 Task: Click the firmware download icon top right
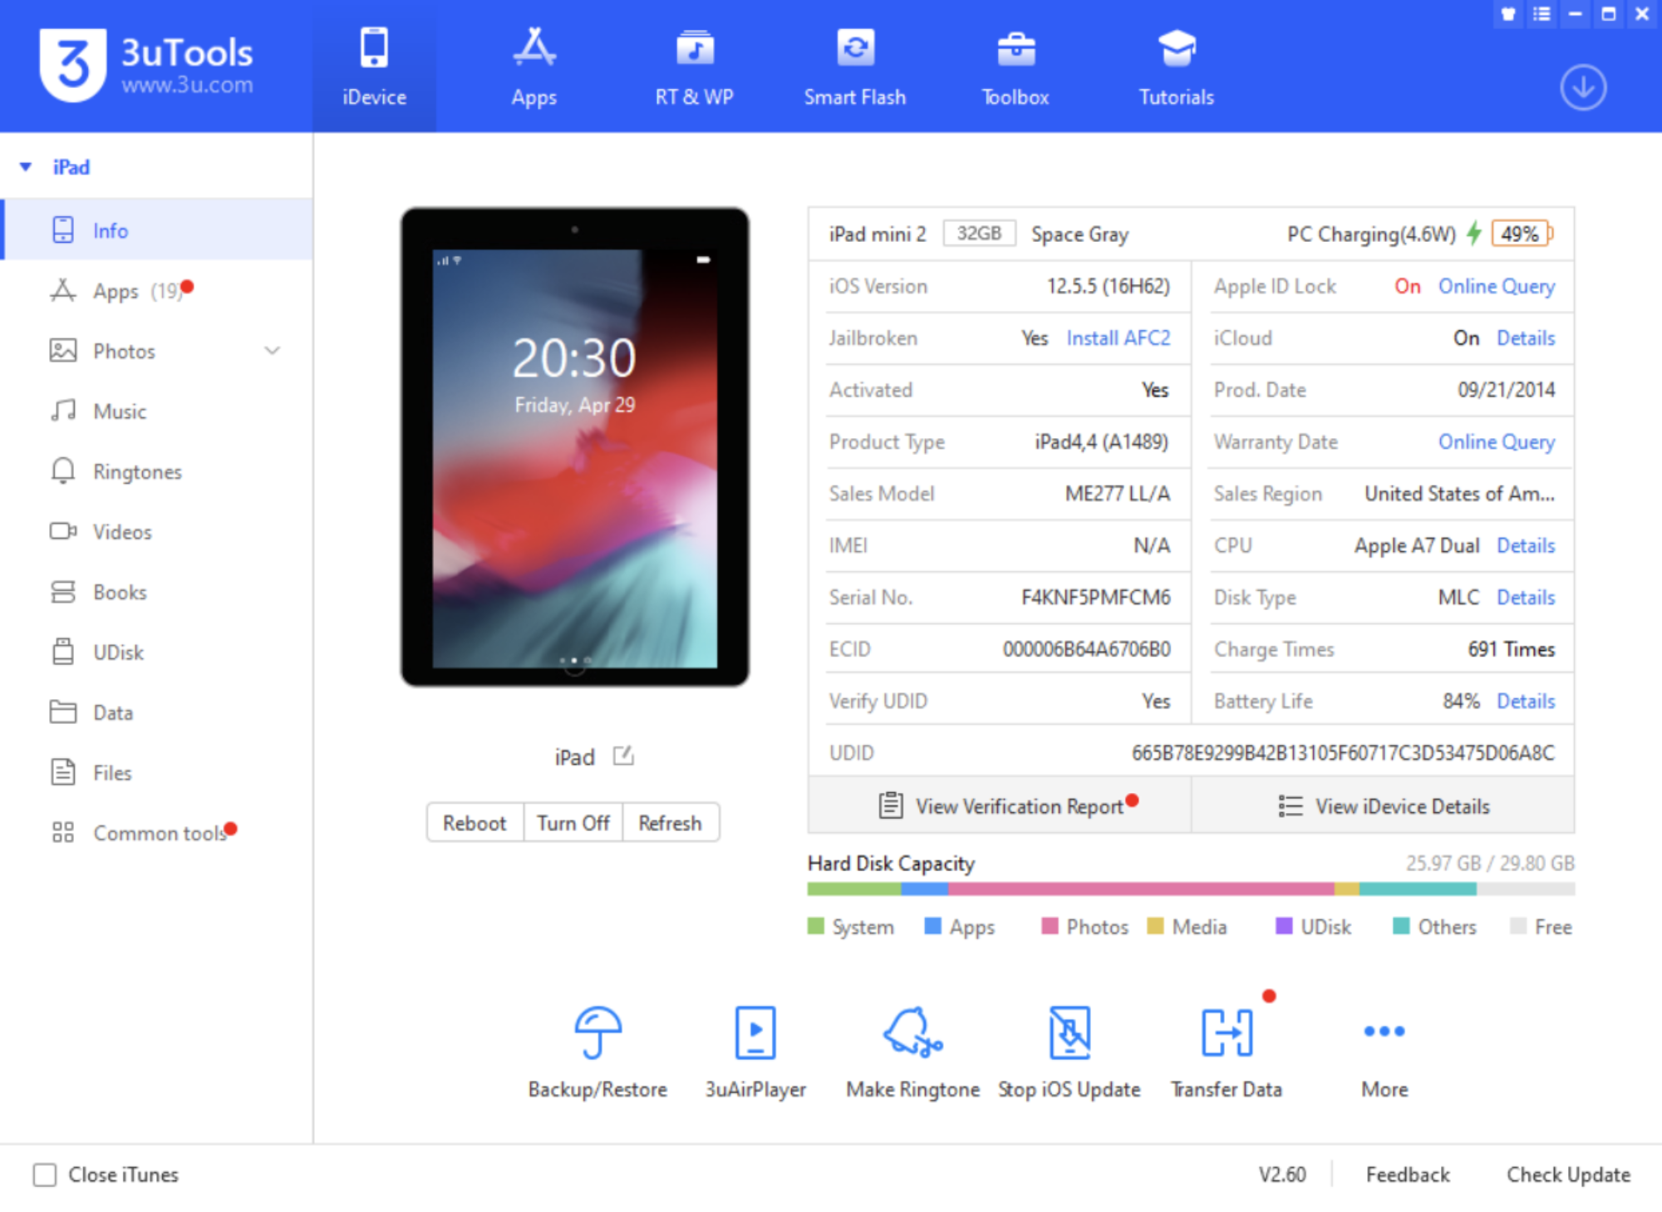coord(1583,86)
